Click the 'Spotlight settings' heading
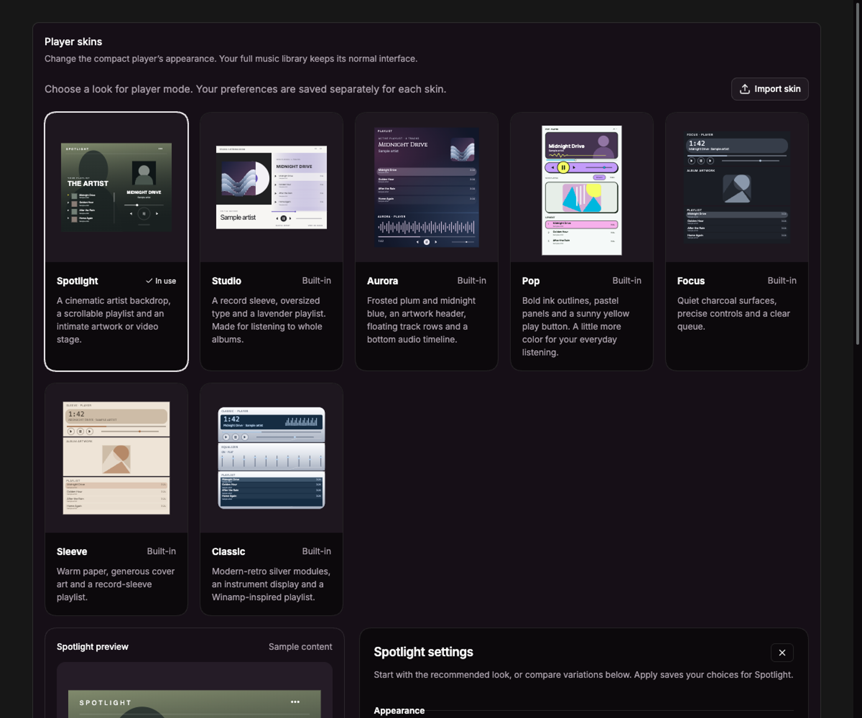Image resolution: width=862 pixels, height=718 pixels. (x=423, y=652)
